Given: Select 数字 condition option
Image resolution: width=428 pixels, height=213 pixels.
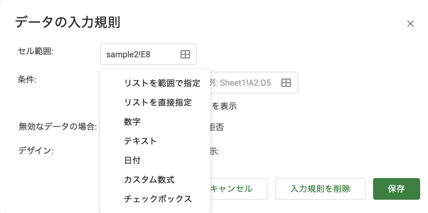Looking at the screenshot, I should pos(132,122).
